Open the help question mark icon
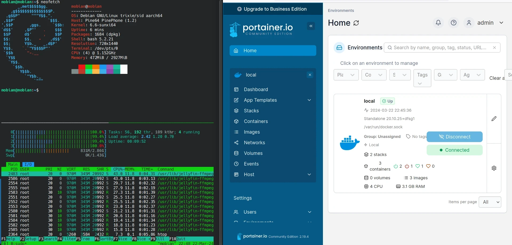 coord(453,23)
